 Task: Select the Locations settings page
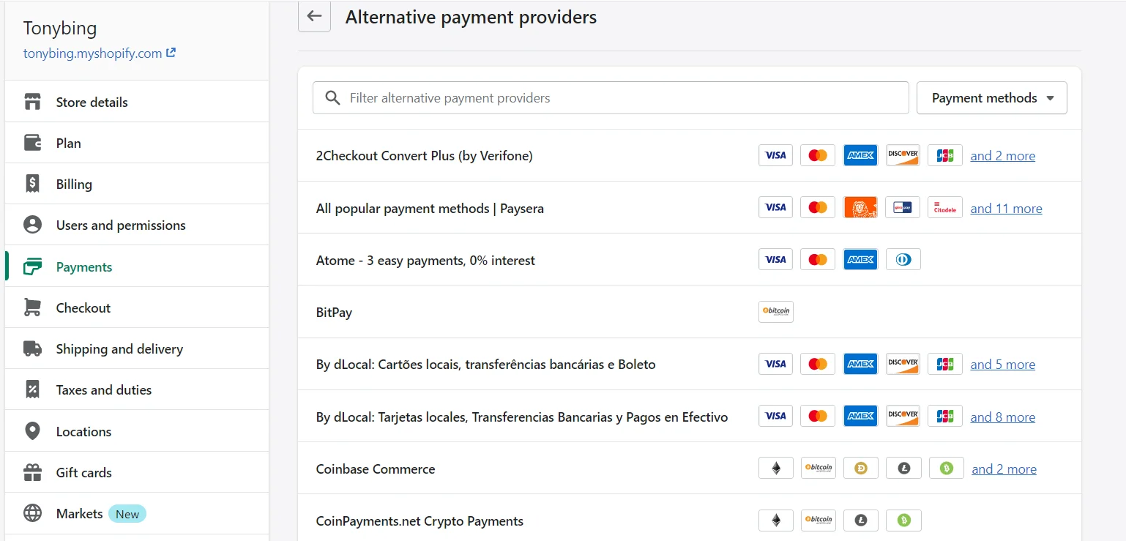coord(83,431)
